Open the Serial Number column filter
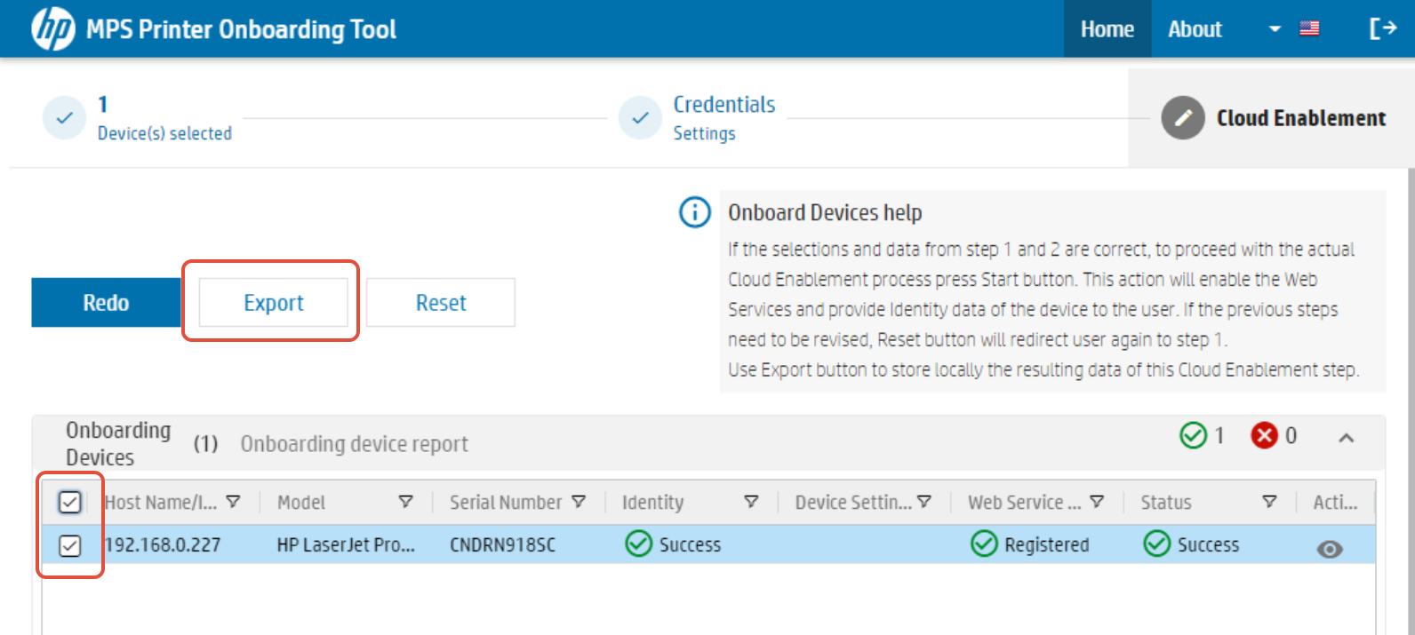 click(579, 502)
